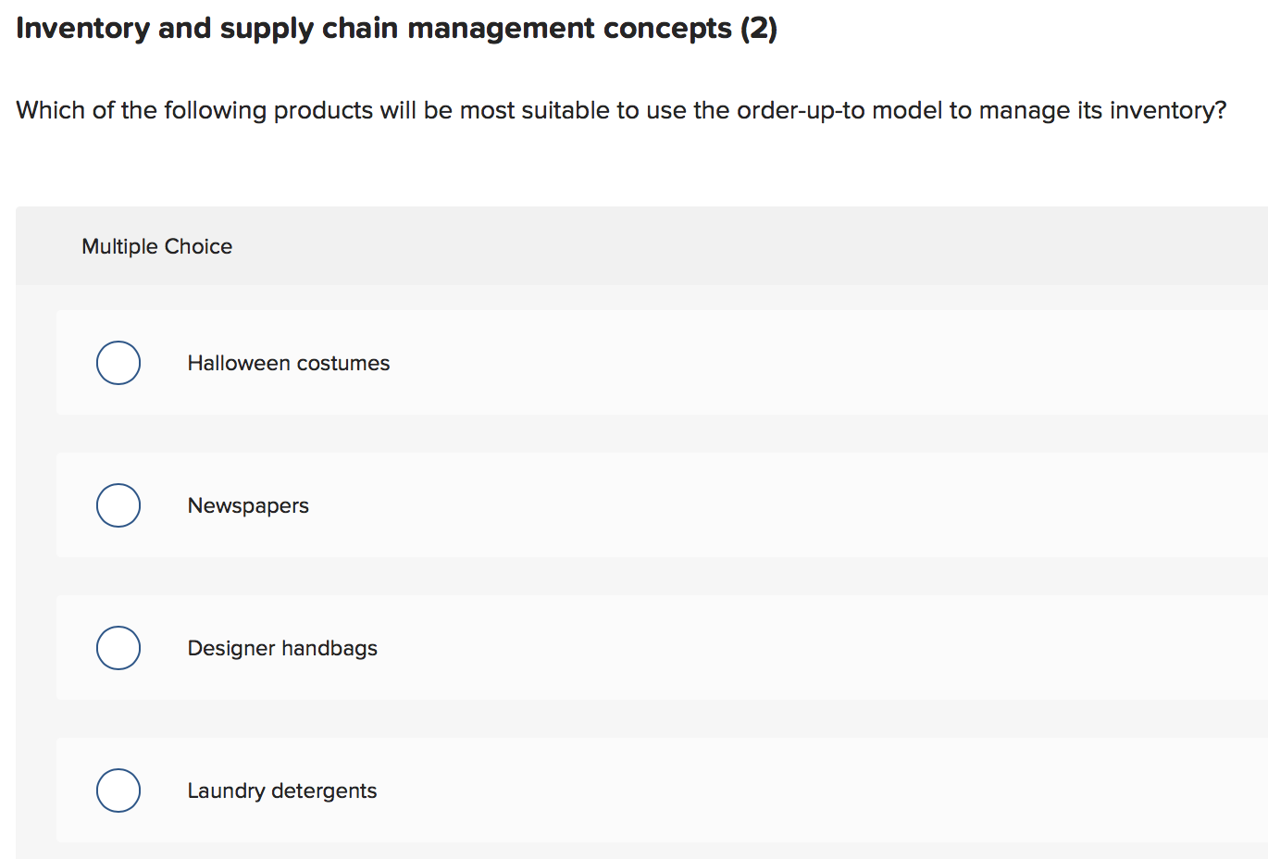Viewport: 1268px width, 859px height.
Task: Click the quiz title about supply chain concepts
Action: click(x=396, y=28)
